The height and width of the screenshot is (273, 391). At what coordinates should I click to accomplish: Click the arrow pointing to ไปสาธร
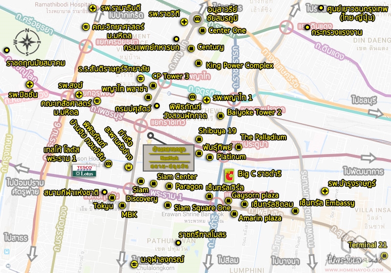click(x=32, y=253)
